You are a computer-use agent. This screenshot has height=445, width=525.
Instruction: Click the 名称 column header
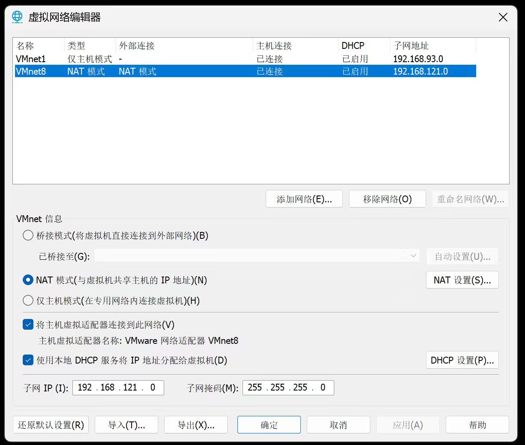click(x=39, y=45)
